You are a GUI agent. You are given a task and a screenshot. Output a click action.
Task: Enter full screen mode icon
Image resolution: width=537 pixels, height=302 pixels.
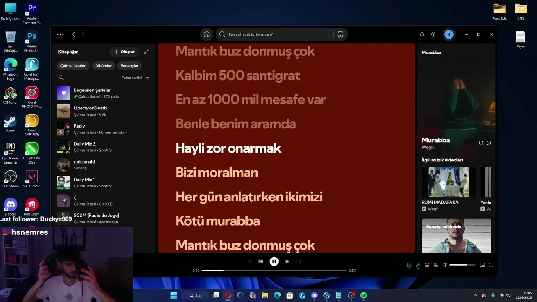491,265
